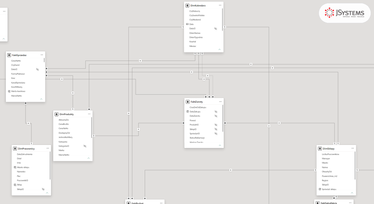Open the DimPracownicy table ellipsis menu
374x204 pixels.
pyautogui.click(x=48, y=148)
